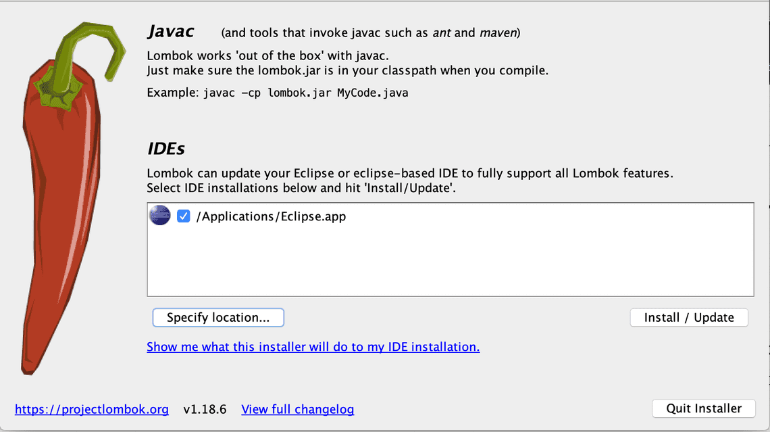Visit the https://projectlombok.org link
Screen dimensions: 770x432
pos(92,409)
